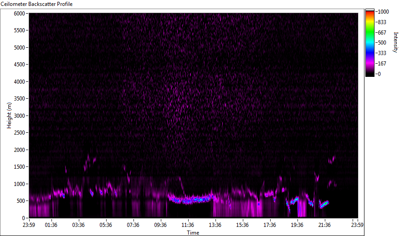Select the 1000 label on intensity scale
Screen dimensions: 400x236
tap(383, 12)
